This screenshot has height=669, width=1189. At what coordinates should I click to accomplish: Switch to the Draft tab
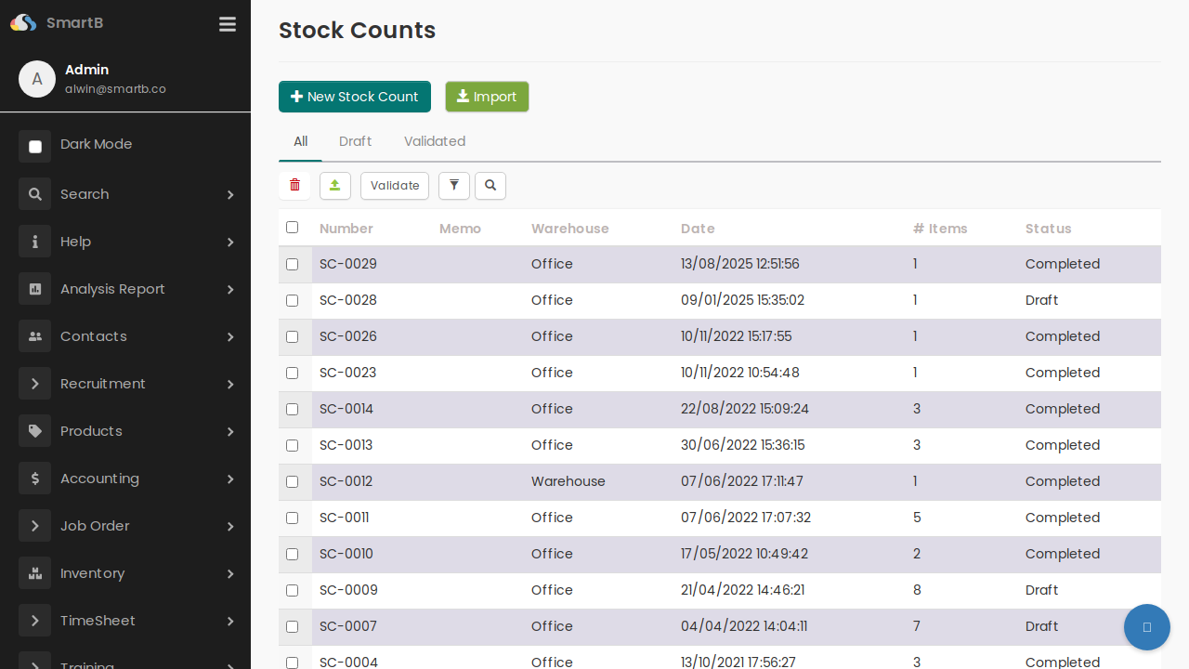point(355,141)
